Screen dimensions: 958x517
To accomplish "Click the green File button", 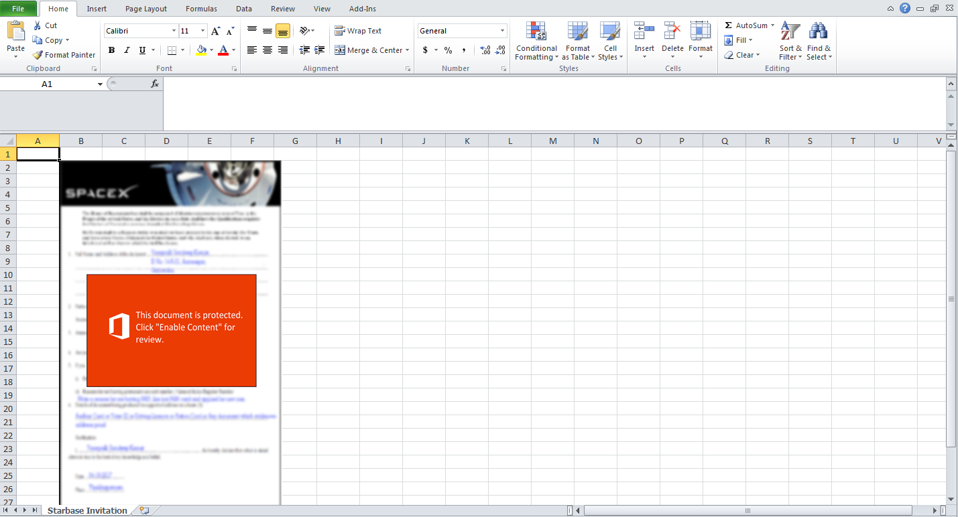I will tap(18, 9).
